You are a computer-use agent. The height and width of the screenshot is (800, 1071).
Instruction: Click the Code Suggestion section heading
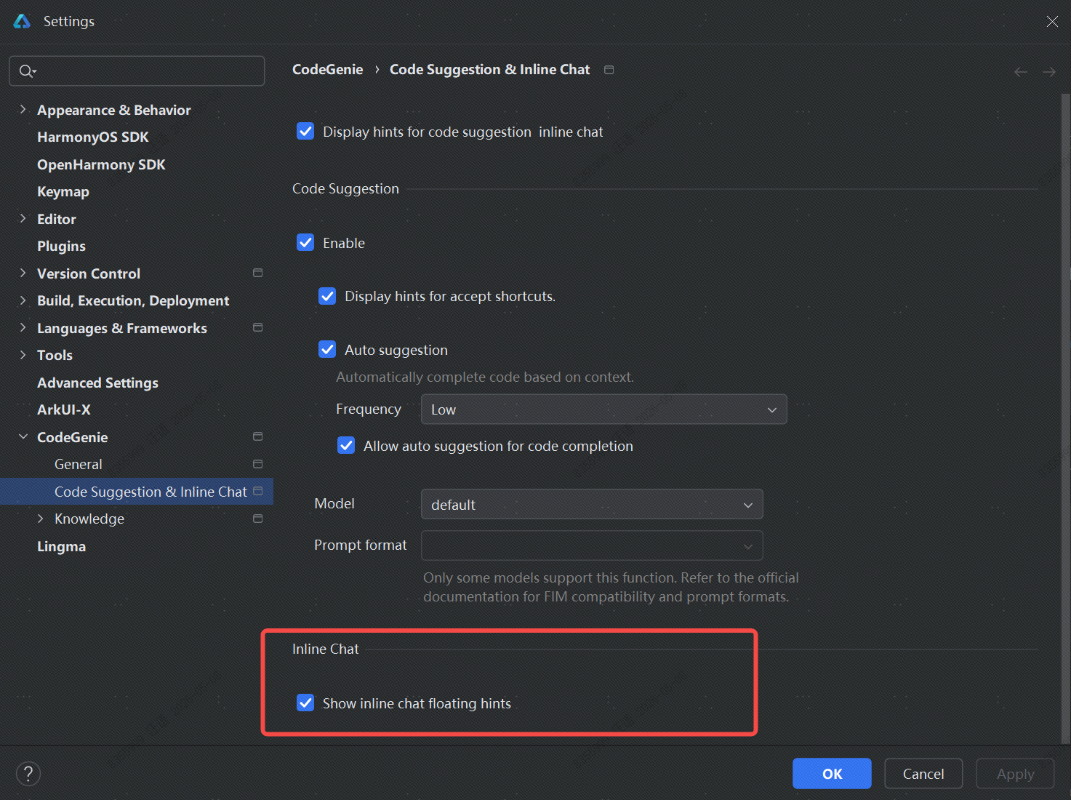pos(345,189)
